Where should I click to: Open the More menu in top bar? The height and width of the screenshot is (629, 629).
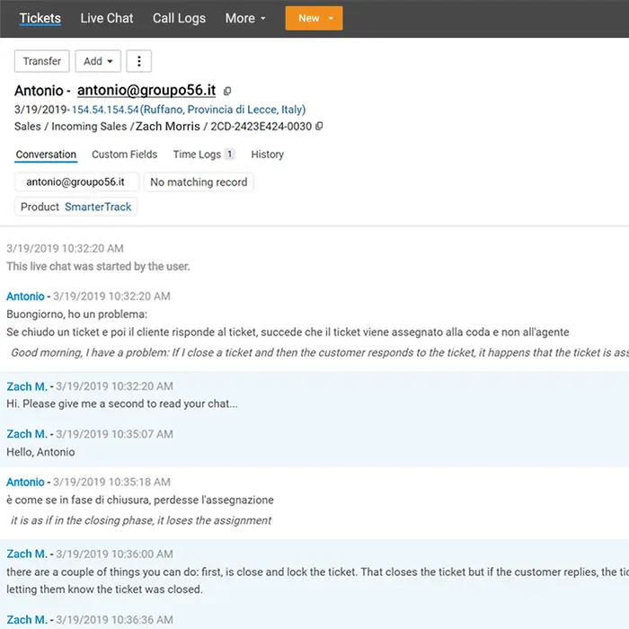pos(245,18)
